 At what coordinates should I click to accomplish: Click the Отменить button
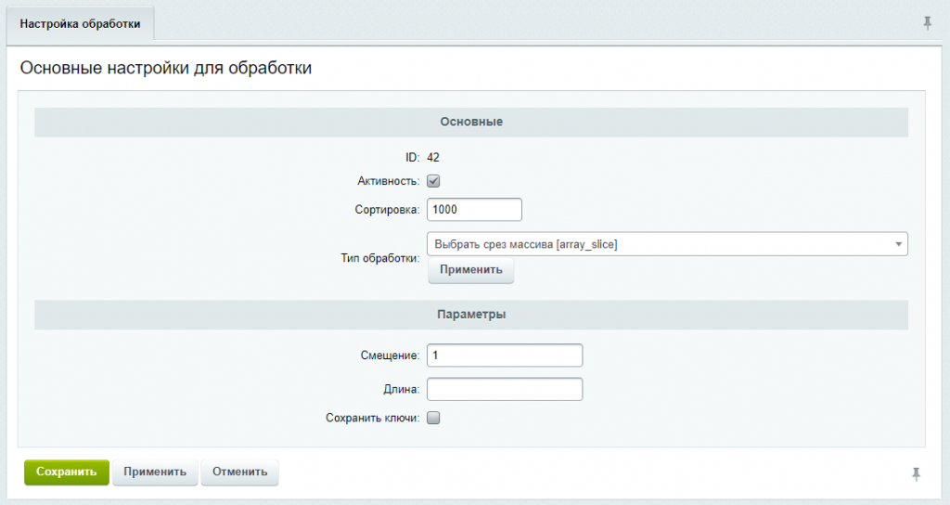coord(240,473)
